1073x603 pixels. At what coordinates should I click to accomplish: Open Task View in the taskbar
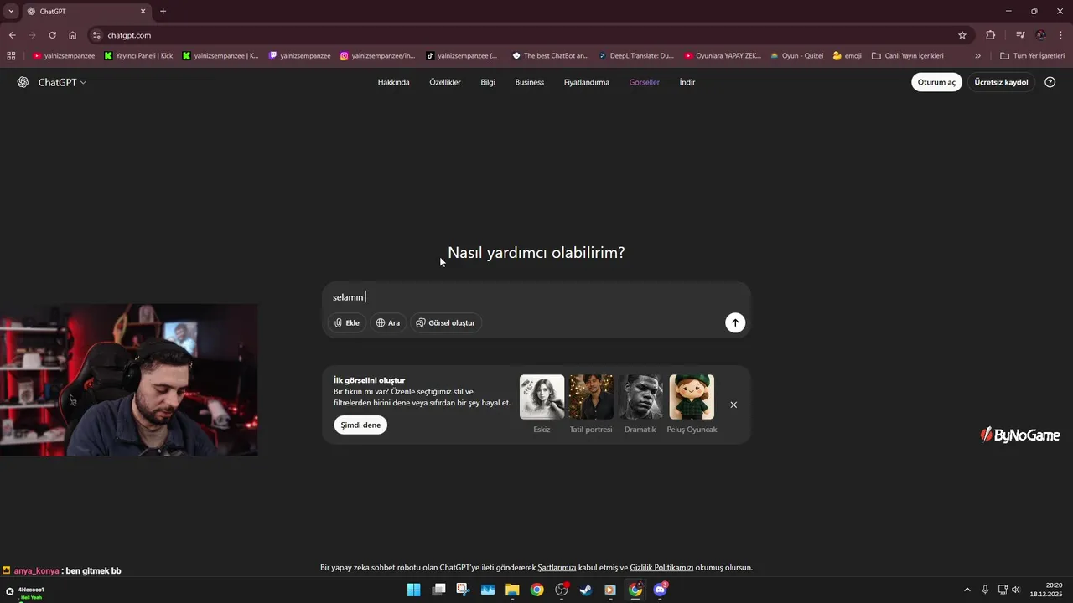438,590
